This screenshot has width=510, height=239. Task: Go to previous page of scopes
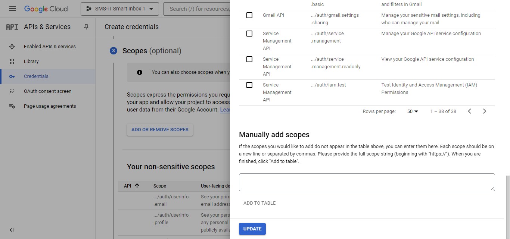point(470,111)
